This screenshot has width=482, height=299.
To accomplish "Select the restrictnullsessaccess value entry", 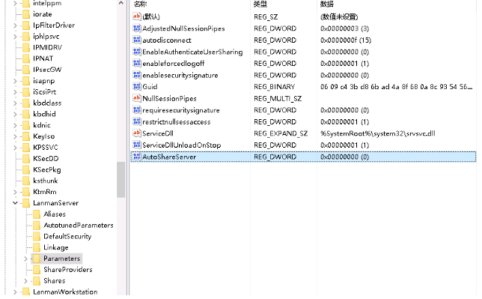I will [x=177, y=122].
